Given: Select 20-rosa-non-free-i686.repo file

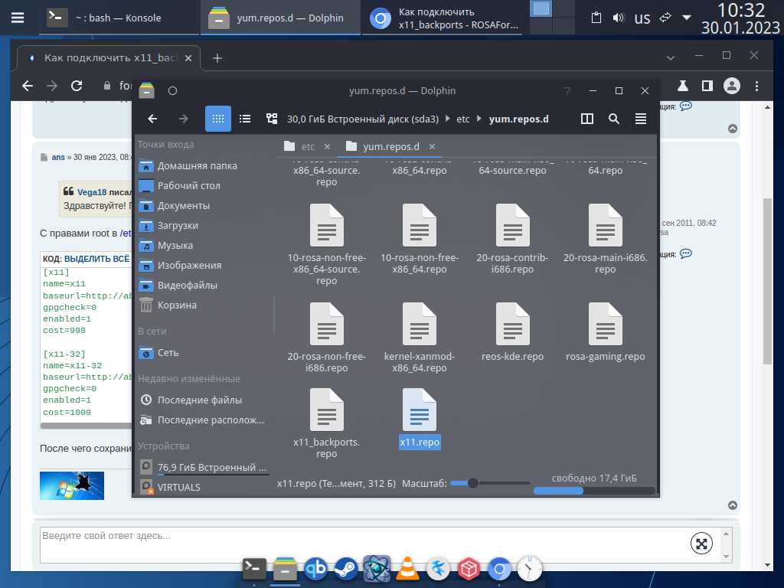Looking at the screenshot, I should tap(326, 338).
